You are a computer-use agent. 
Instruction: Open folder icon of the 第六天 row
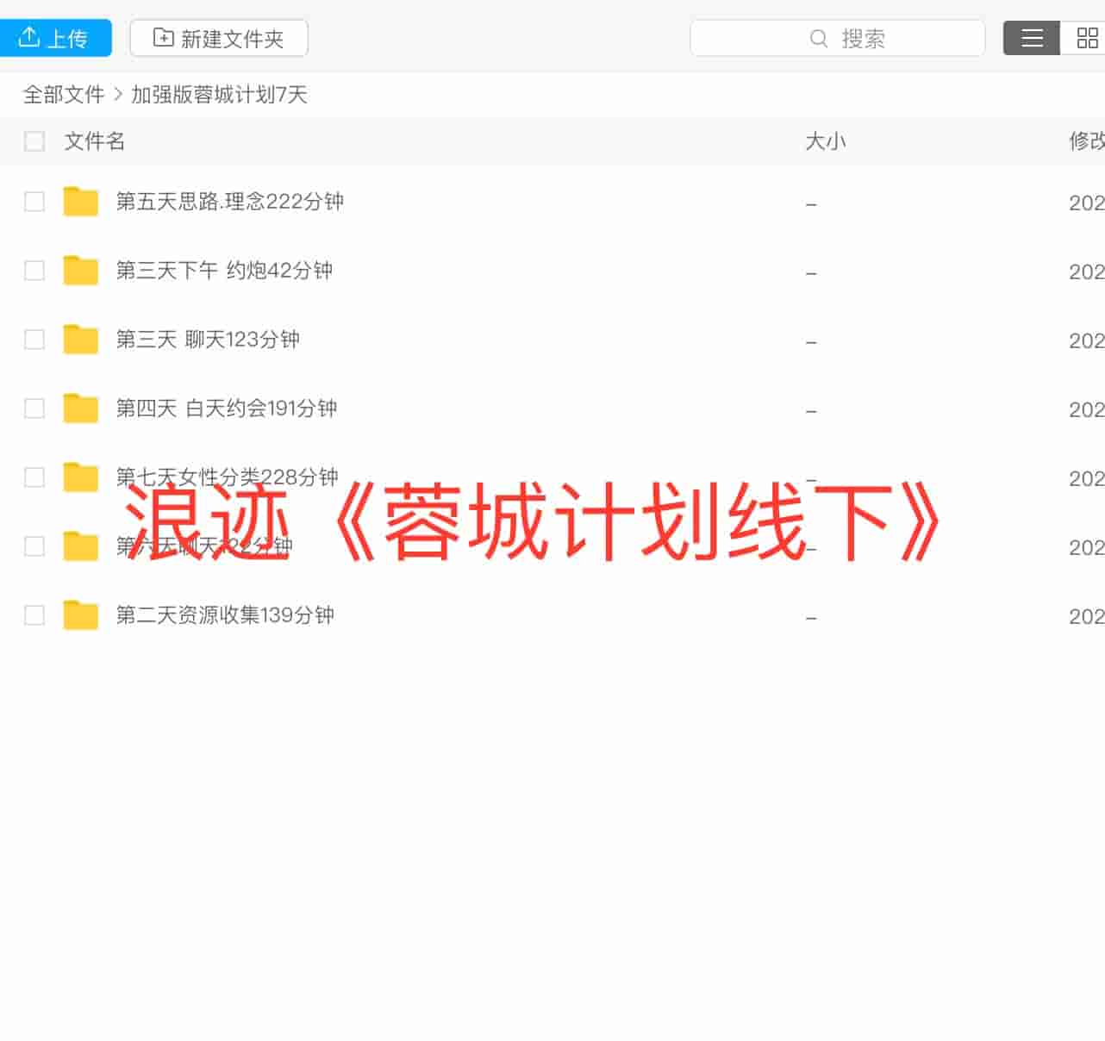coord(81,546)
